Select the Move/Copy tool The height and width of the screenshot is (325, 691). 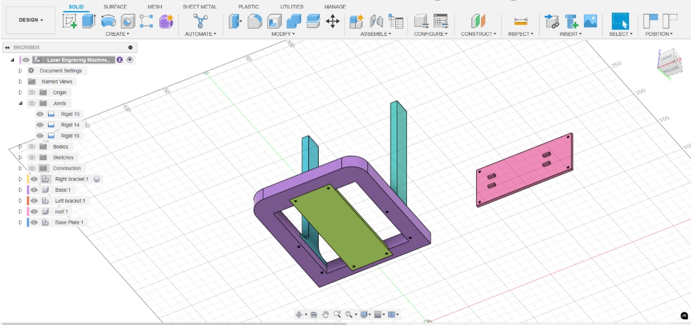(x=332, y=21)
